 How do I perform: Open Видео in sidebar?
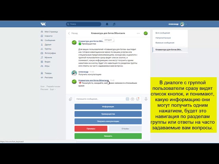[48, 62]
